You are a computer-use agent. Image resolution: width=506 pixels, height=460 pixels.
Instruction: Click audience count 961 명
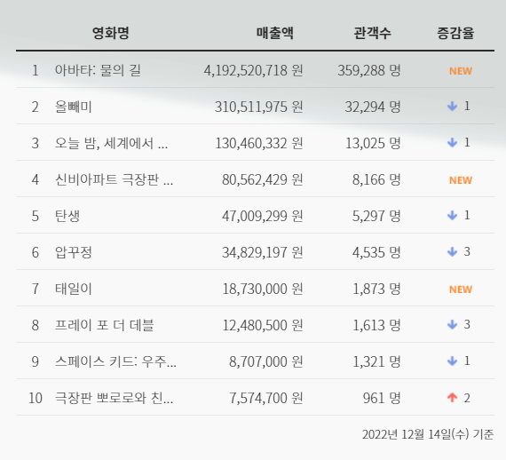click(382, 398)
